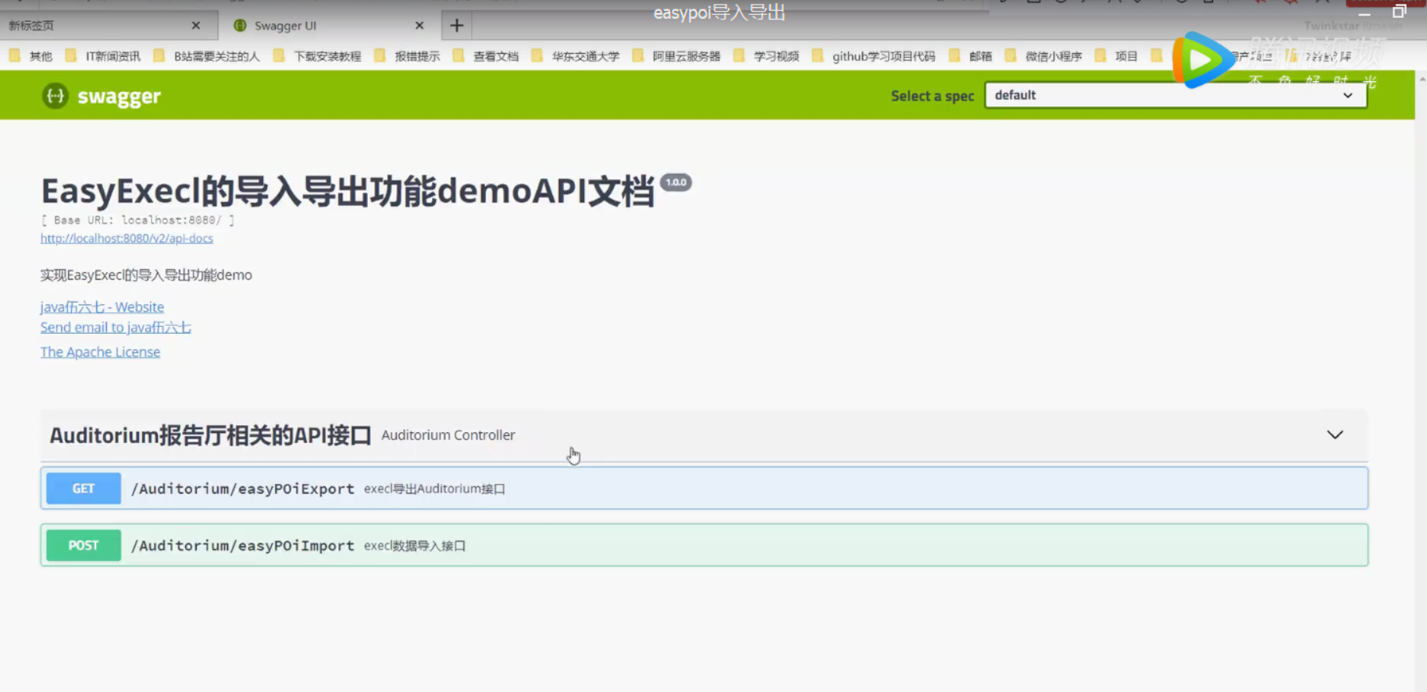Visit the java伍六七 Website link
The height and width of the screenshot is (692, 1427).
click(x=102, y=307)
